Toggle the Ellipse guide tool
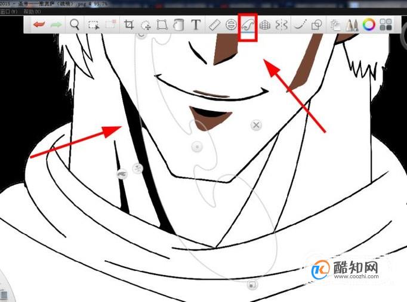The image size is (407, 302). point(231,25)
